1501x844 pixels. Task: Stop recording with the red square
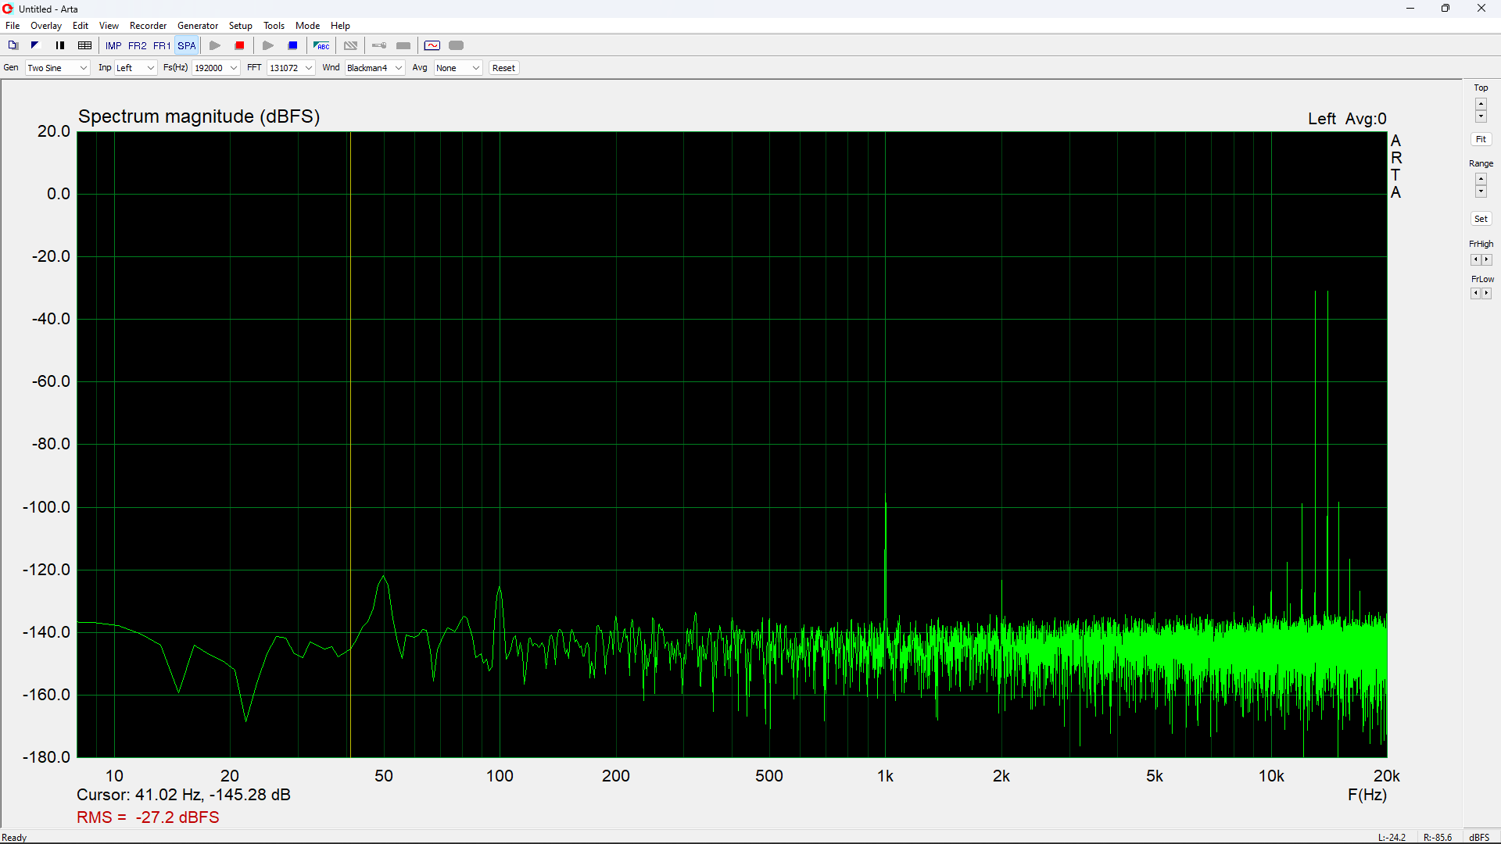click(240, 45)
